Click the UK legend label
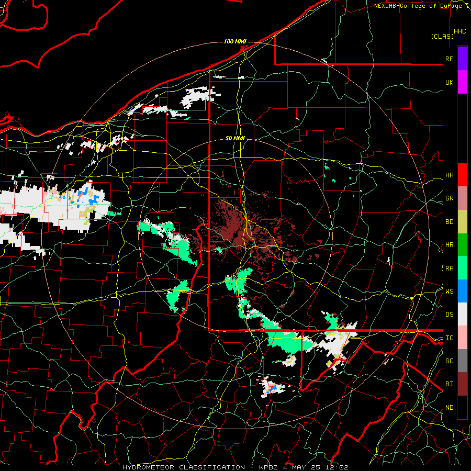 click(x=449, y=82)
